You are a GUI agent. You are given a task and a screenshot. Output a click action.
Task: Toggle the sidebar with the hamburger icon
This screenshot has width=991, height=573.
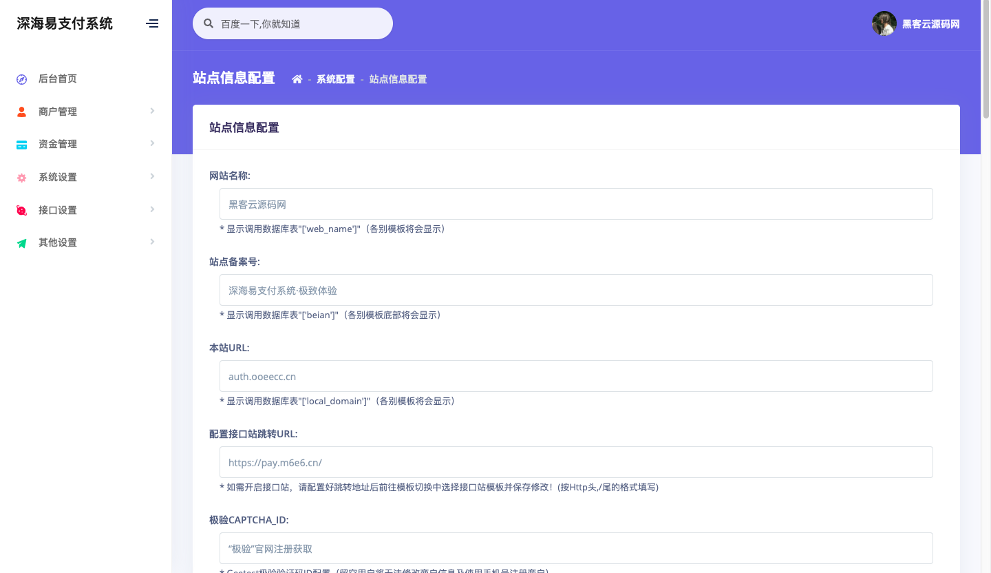click(152, 23)
